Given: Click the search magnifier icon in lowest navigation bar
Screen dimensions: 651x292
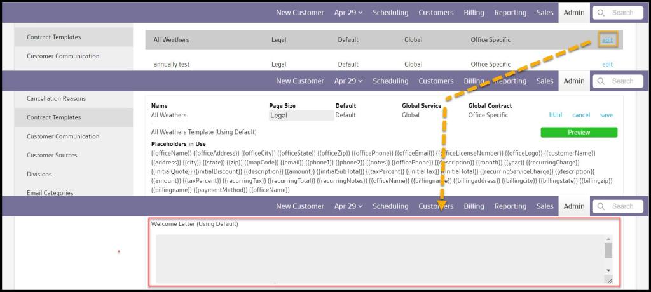Looking at the screenshot, I should click(601, 206).
